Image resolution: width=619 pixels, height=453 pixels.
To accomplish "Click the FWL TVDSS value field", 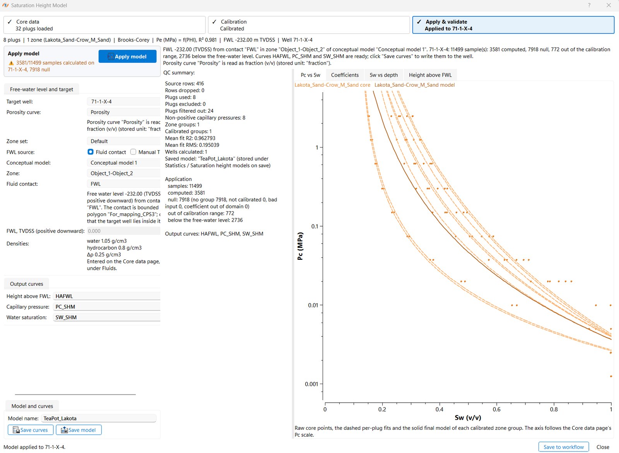I will [123, 231].
